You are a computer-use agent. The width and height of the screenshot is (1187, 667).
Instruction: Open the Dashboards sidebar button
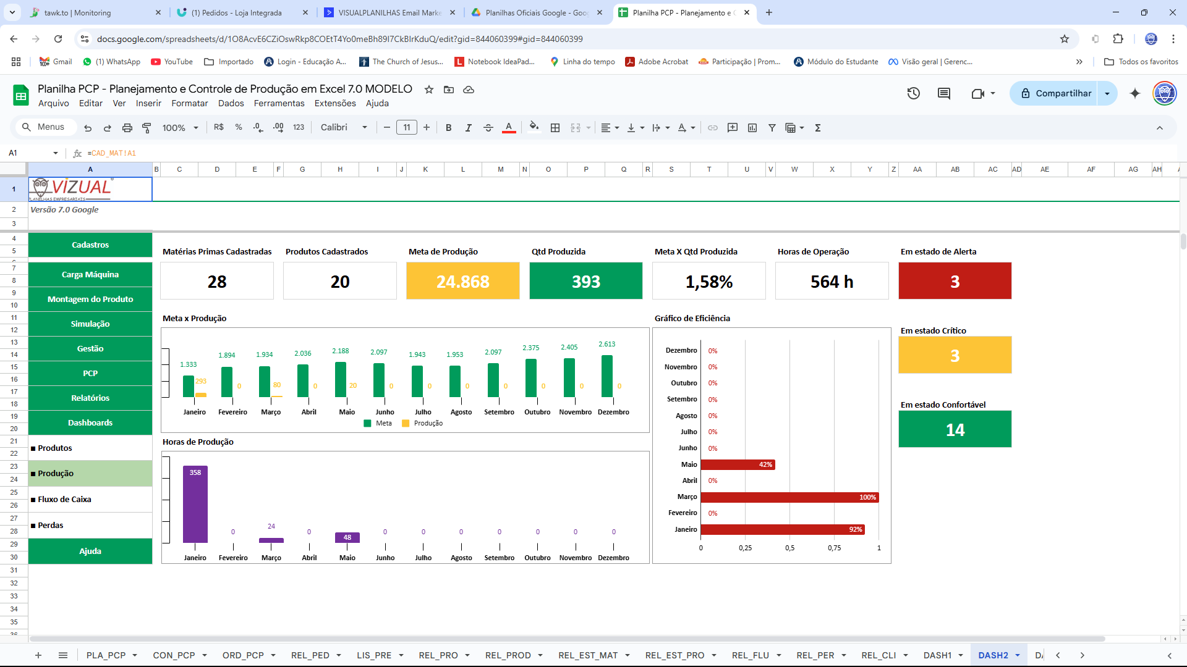tap(90, 423)
